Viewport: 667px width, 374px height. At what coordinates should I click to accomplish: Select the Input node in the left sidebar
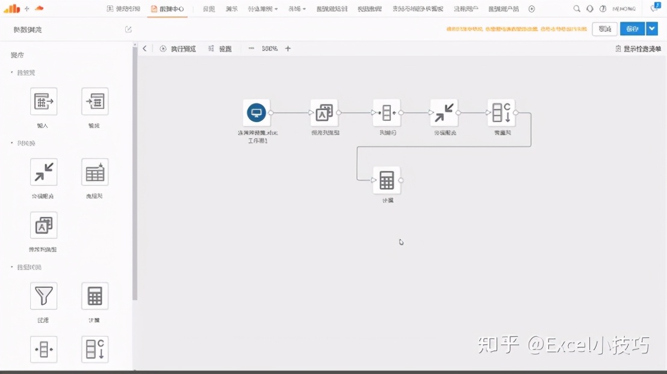point(43,102)
